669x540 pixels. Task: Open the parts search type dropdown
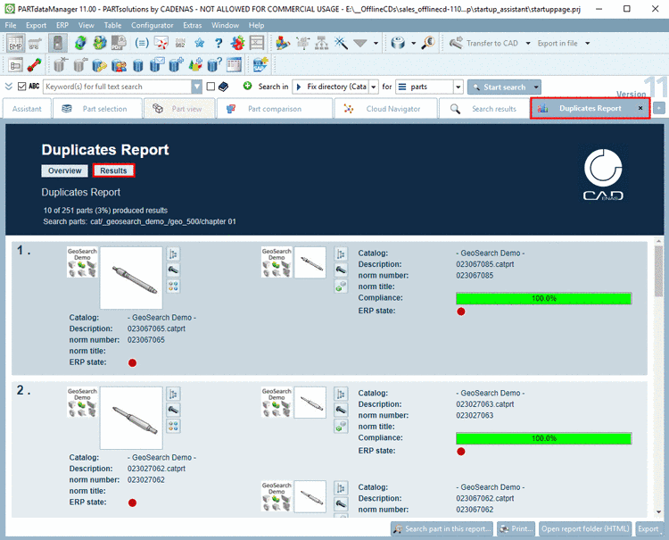click(x=458, y=87)
